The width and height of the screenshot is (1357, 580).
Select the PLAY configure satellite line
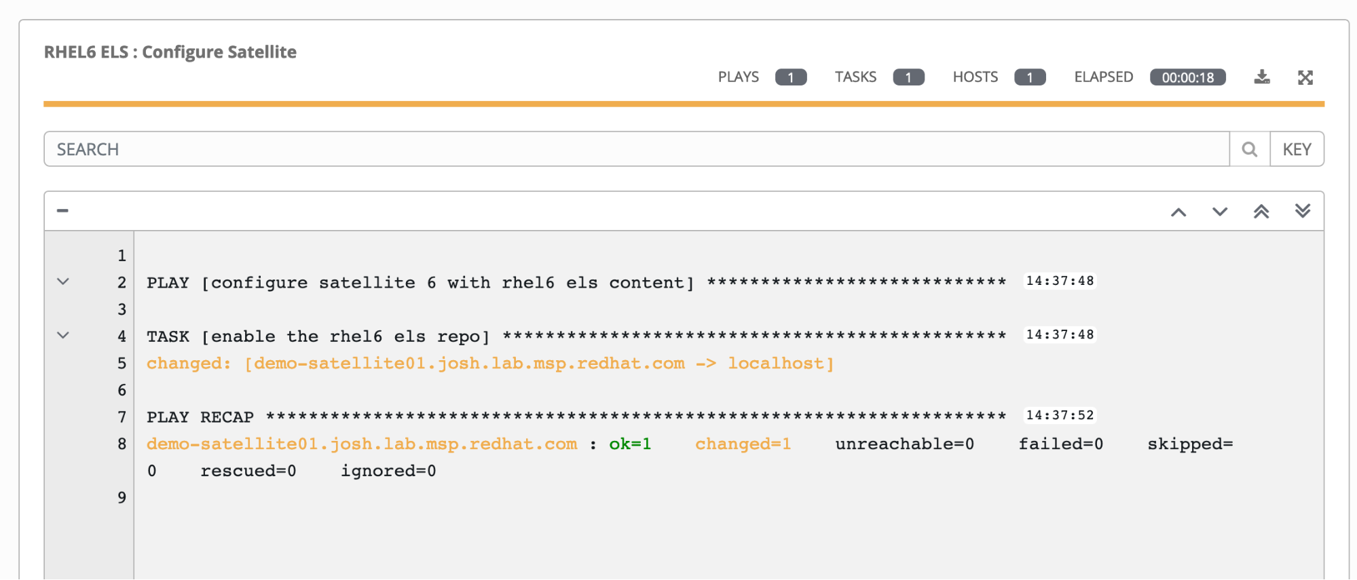[x=420, y=283]
